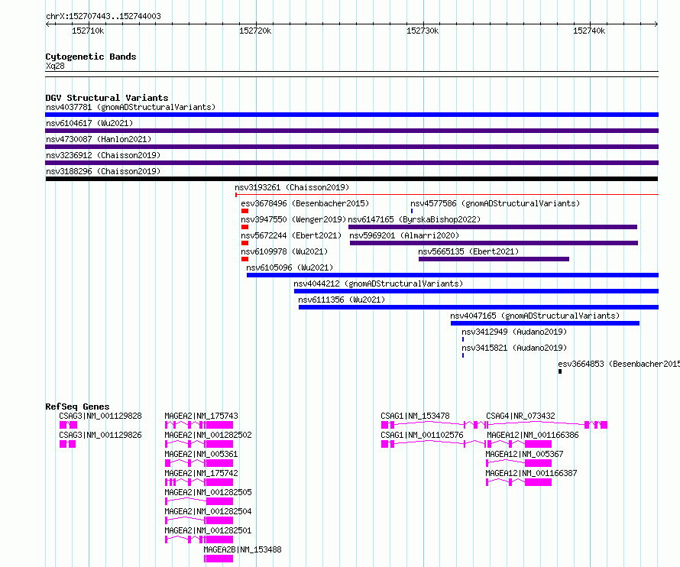
Task: Click CSAG1|NM_001102576 transcript label
Action: click(422, 435)
